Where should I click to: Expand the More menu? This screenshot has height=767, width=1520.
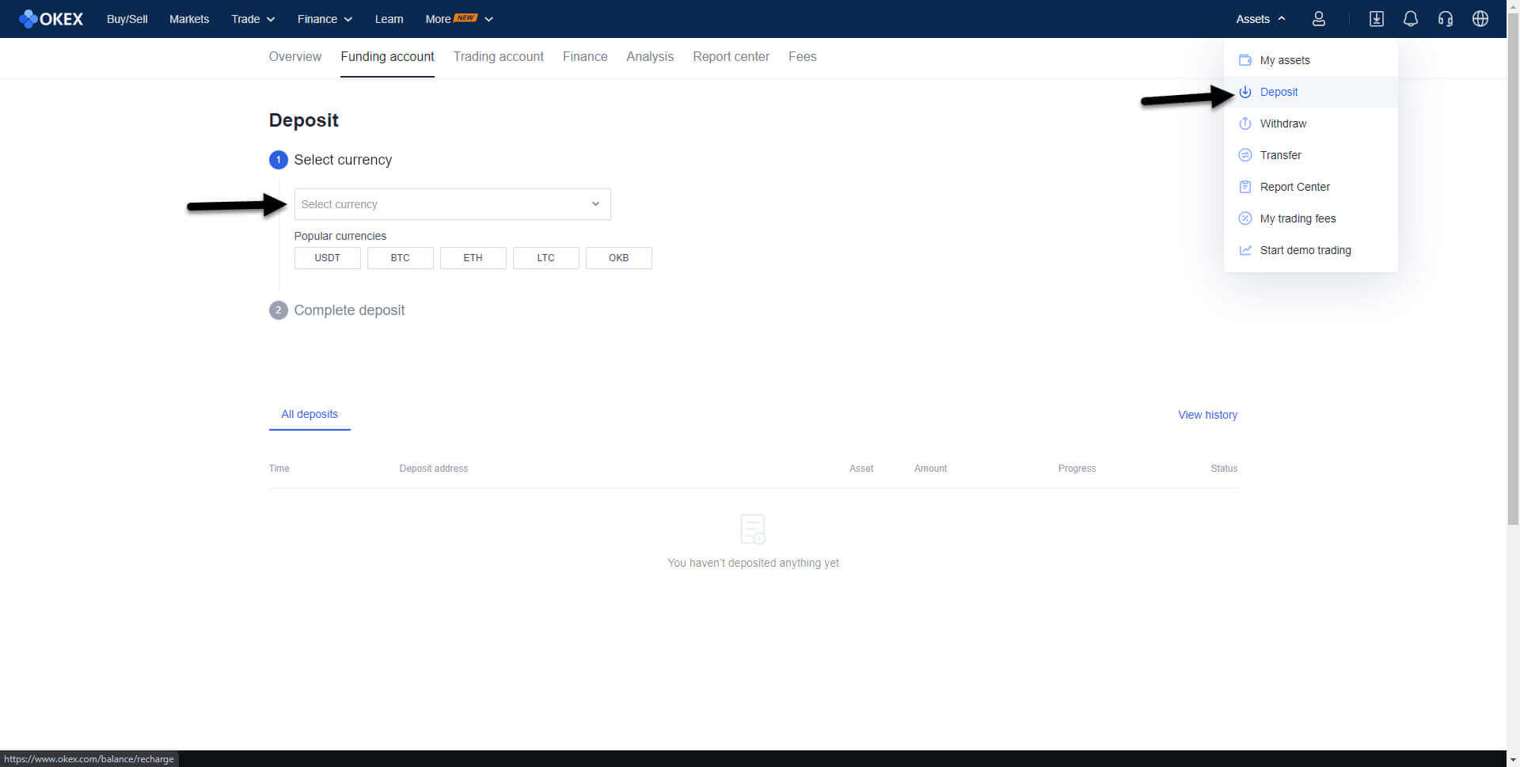pyautogui.click(x=459, y=19)
